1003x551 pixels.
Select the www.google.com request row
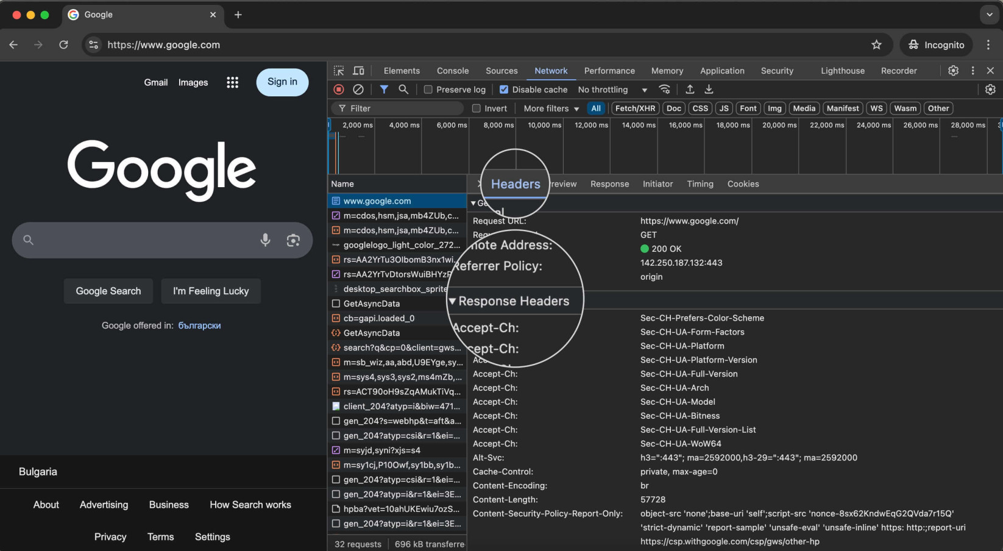(x=397, y=201)
